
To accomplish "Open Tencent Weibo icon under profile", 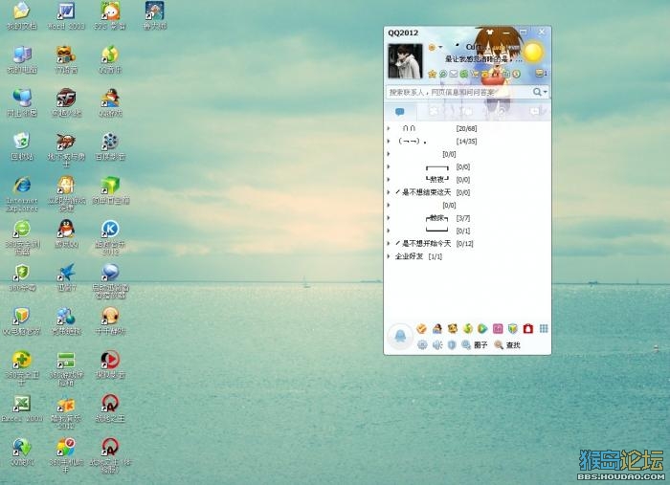I will [x=443, y=74].
